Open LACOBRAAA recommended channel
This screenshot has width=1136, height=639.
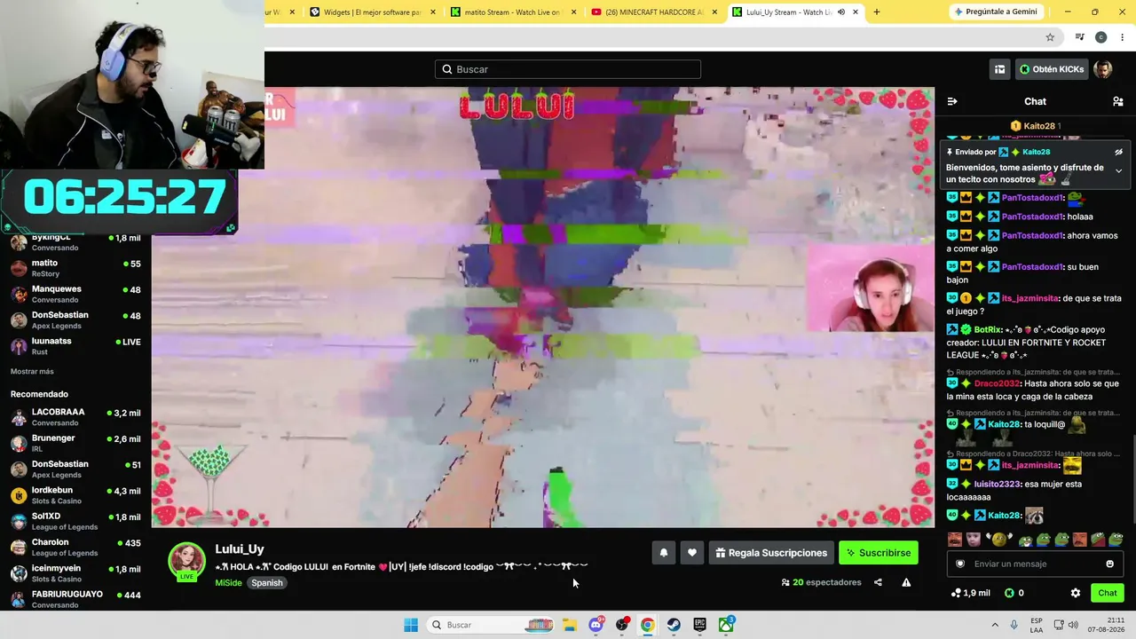click(75, 417)
